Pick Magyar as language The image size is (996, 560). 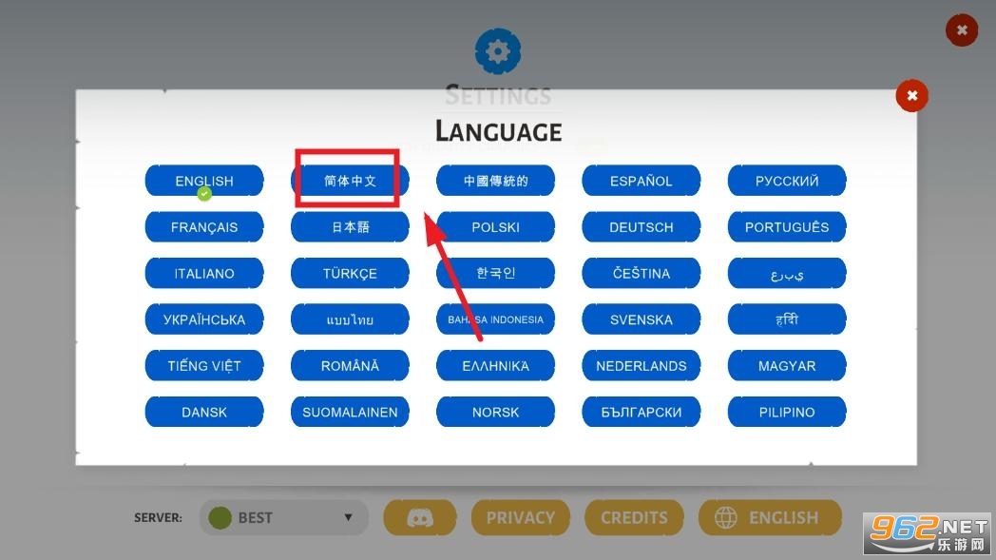(787, 365)
